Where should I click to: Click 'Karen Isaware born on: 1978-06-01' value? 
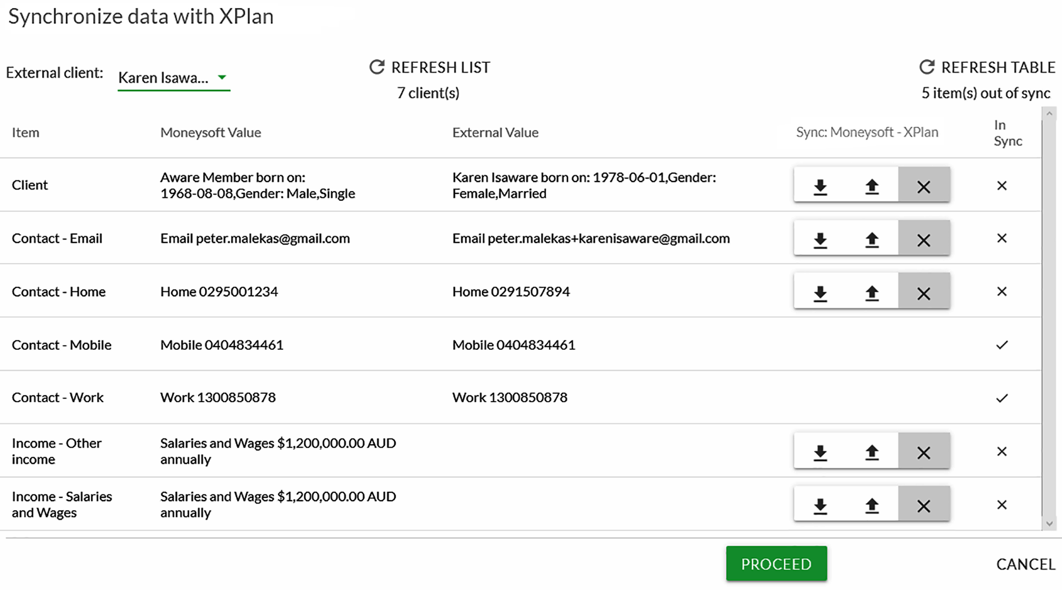tap(584, 185)
